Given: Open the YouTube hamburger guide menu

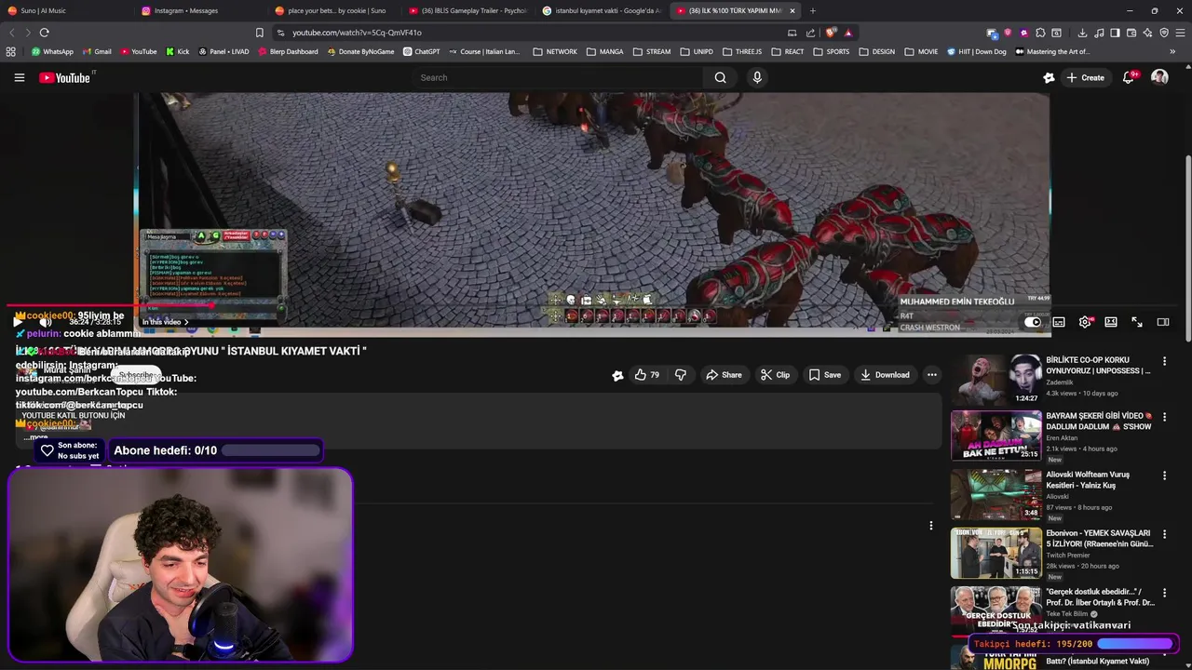Looking at the screenshot, I should point(19,77).
